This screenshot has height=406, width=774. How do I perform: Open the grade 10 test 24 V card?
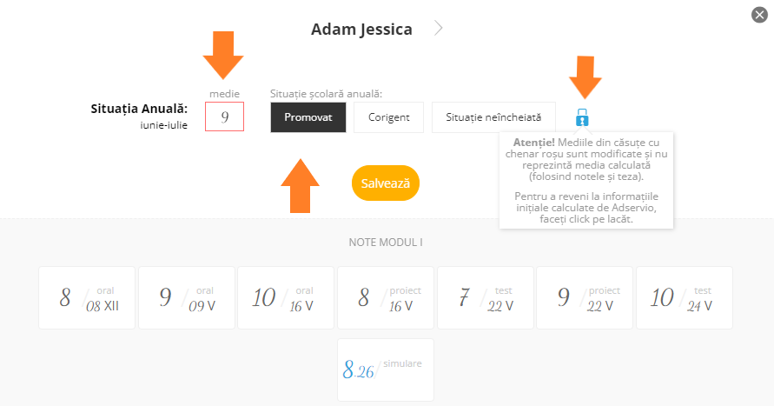click(x=685, y=298)
